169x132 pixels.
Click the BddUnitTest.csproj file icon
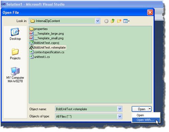point(31,43)
